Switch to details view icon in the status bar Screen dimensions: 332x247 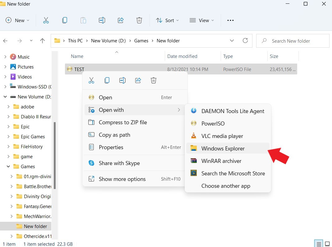pos(319,244)
